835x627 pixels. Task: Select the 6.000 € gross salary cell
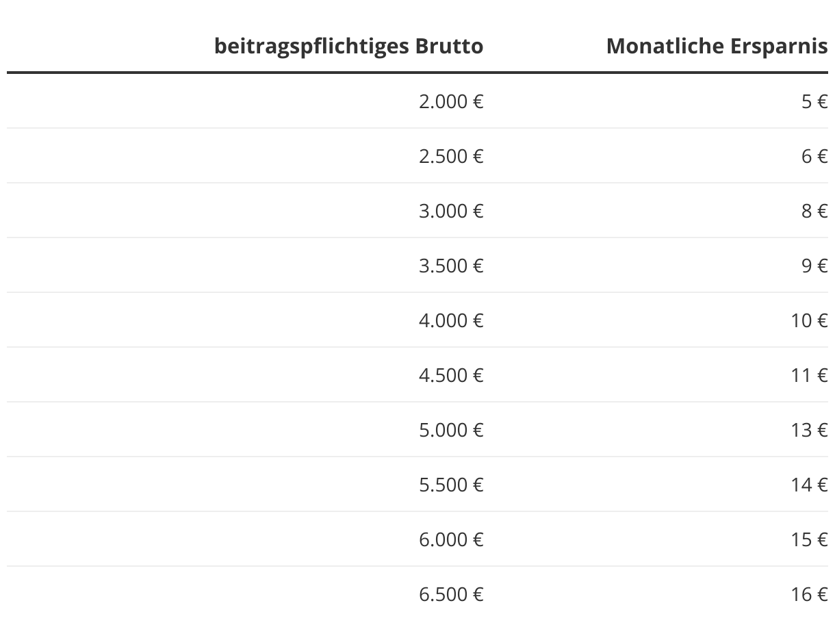pos(451,539)
